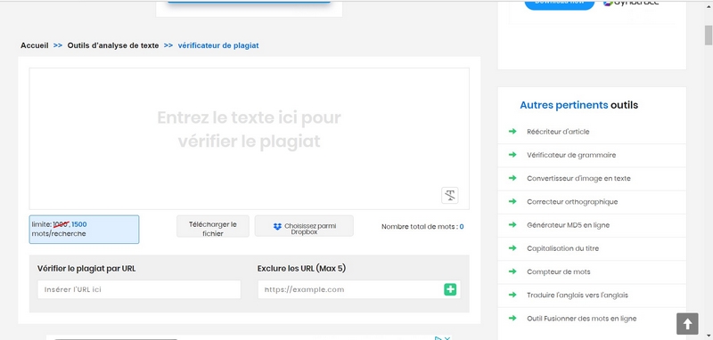Open Compteur de mots link
Viewport: 713px width, 340px height.
click(x=559, y=271)
